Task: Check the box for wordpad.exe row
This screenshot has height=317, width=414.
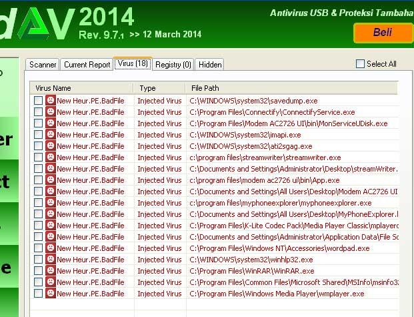Action: click(38, 248)
